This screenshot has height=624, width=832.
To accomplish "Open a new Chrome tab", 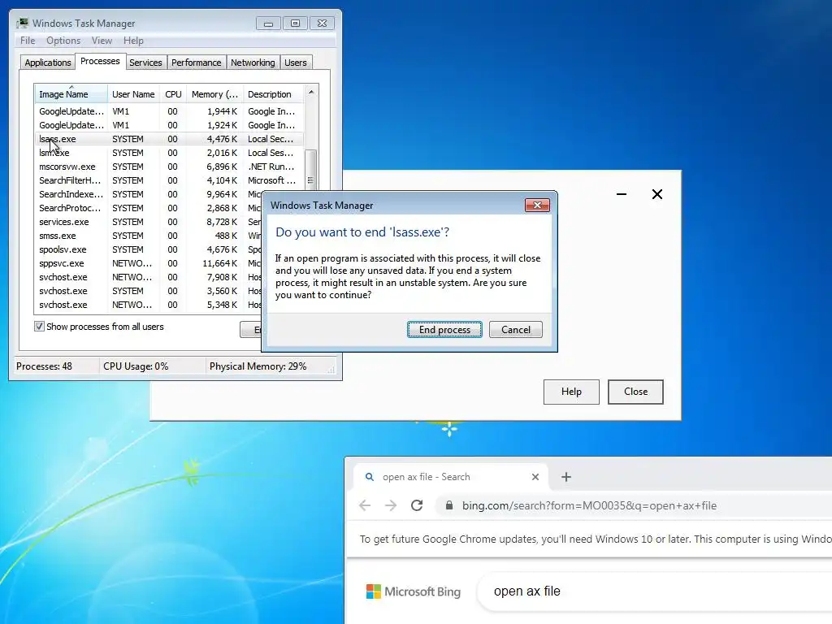I will [x=566, y=477].
